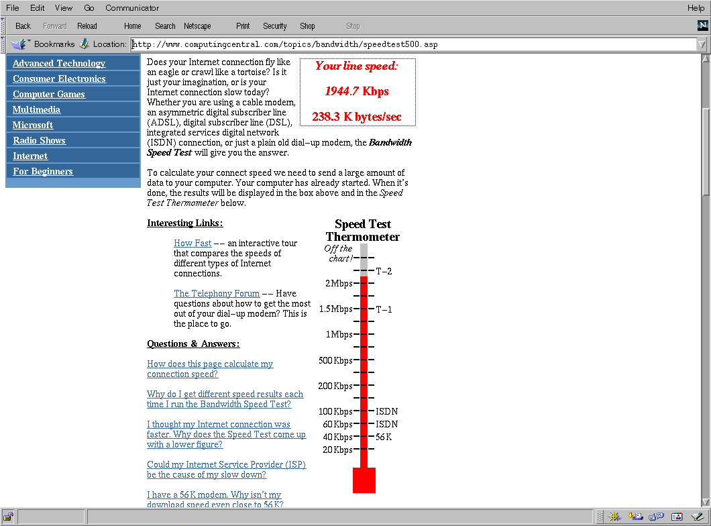The image size is (711, 526).
Task: Click the Stop toolbar button
Action: 353,26
